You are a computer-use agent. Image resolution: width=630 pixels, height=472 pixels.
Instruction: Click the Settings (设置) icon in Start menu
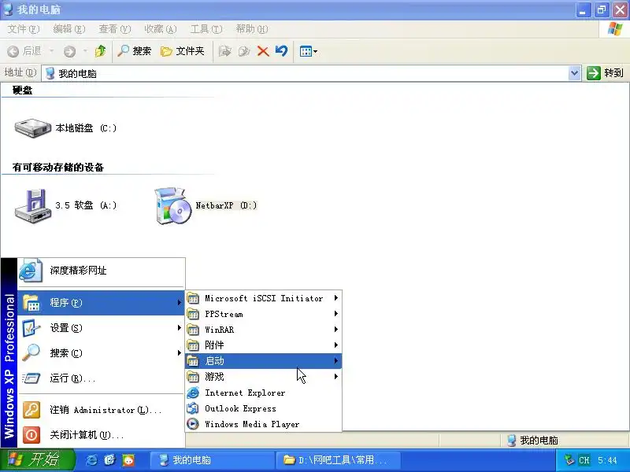coord(31,328)
